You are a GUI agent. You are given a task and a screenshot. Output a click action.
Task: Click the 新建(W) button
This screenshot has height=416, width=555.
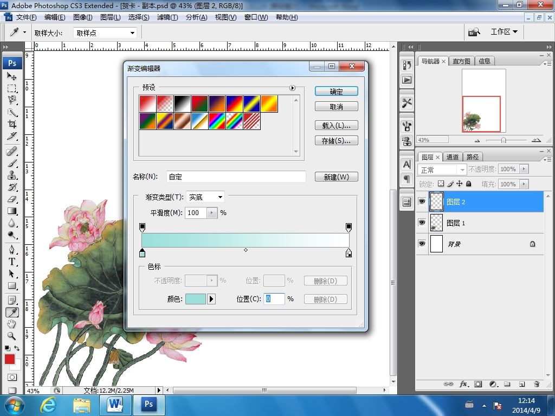click(x=336, y=177)
